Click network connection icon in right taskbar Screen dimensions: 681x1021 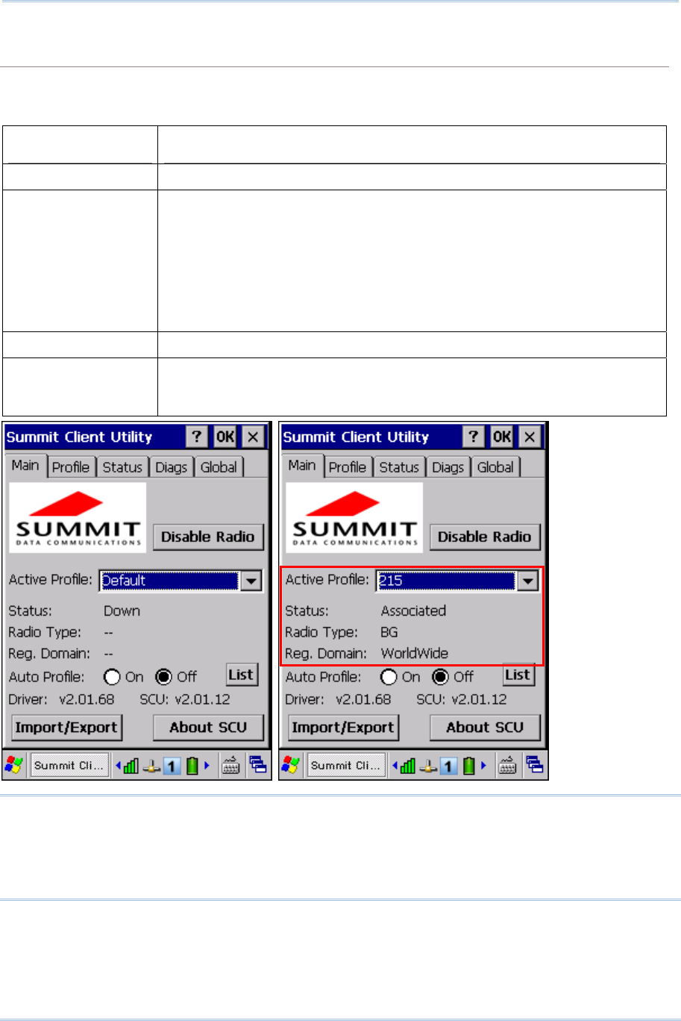click(x=428, y=766)
